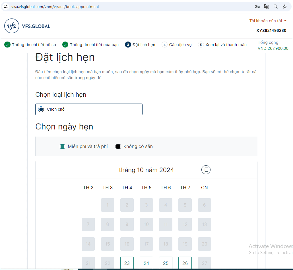Click the green checkmark for Thông tin chi tiết hồ sơ
This screenshot has height=270, width=293.
point(7,45)
